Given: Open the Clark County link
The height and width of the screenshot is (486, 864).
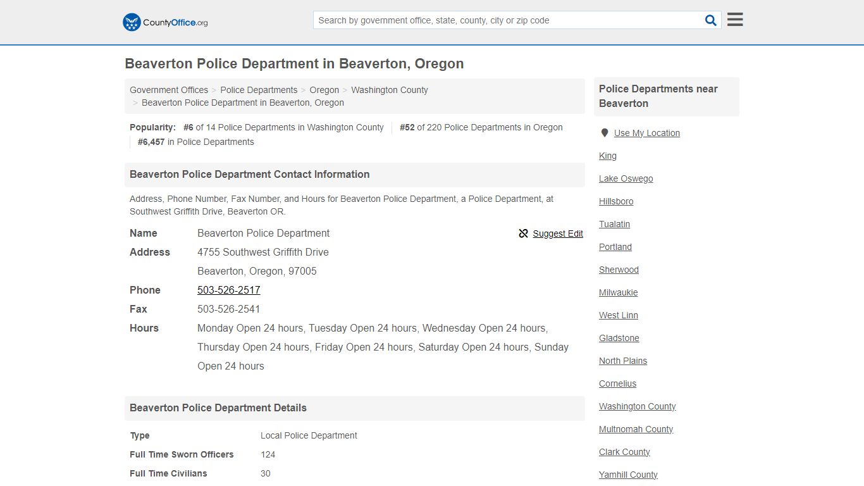Looking at the screenshot, I should [x=624, y=452].
